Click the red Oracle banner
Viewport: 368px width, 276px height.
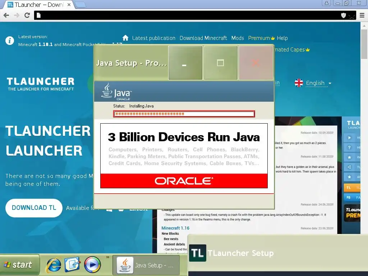(x=184, y=181)
